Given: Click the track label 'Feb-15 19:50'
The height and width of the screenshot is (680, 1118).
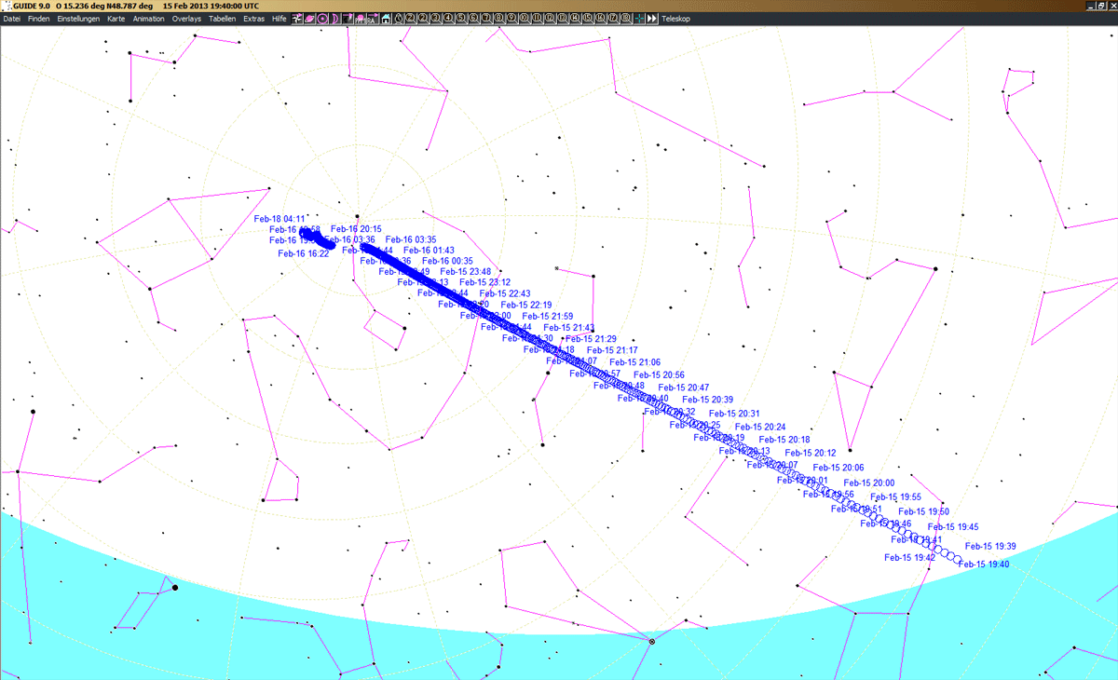Looking at the screenshot, I should [x=924, y=512].
